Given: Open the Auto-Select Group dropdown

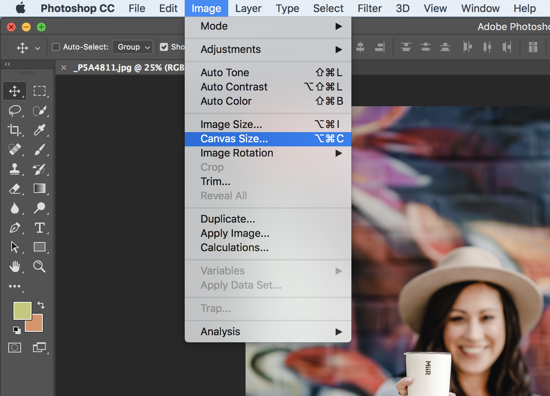Looking at the screenshot, I should click(x=133, y=47).
